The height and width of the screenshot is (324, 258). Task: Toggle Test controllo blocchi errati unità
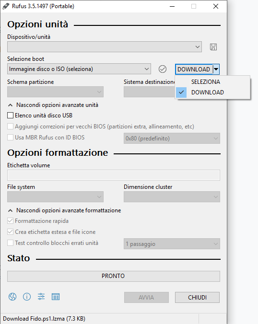(x=11, y=243)
